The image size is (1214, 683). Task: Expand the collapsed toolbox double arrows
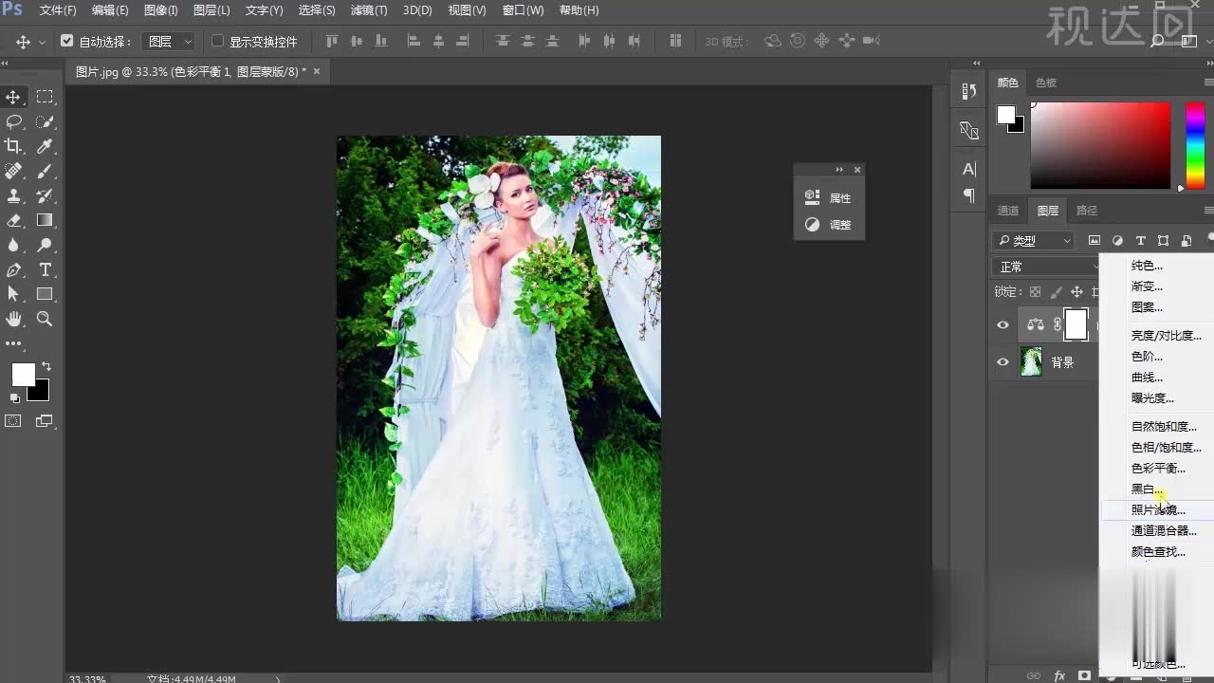[x=5, y=65]
